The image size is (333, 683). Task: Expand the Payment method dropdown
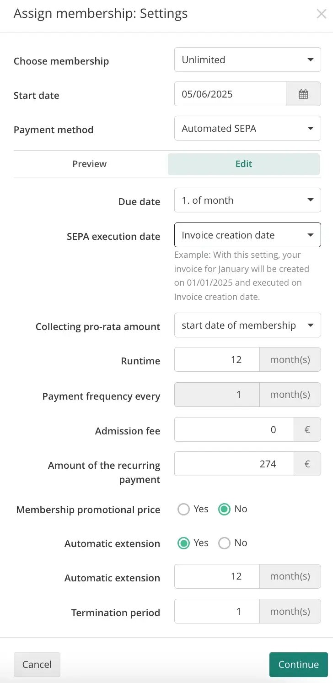pyautogui.click(x=247, y=129)
